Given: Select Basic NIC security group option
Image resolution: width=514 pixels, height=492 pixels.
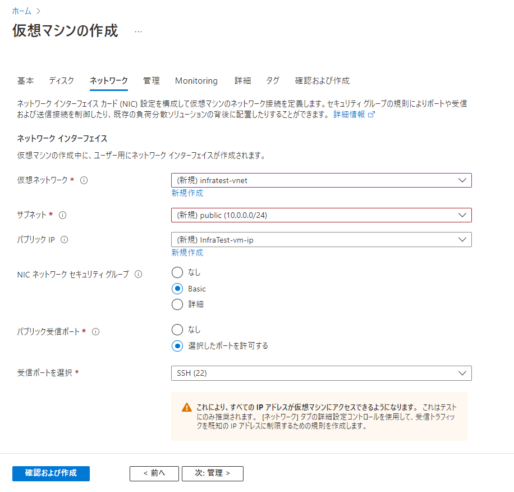Looking at the screenshot, I should (177, 289).
